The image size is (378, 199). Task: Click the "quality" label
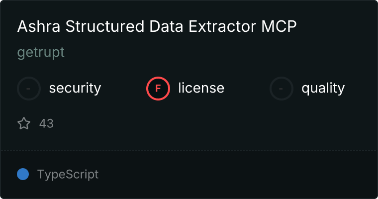[323, 89]
